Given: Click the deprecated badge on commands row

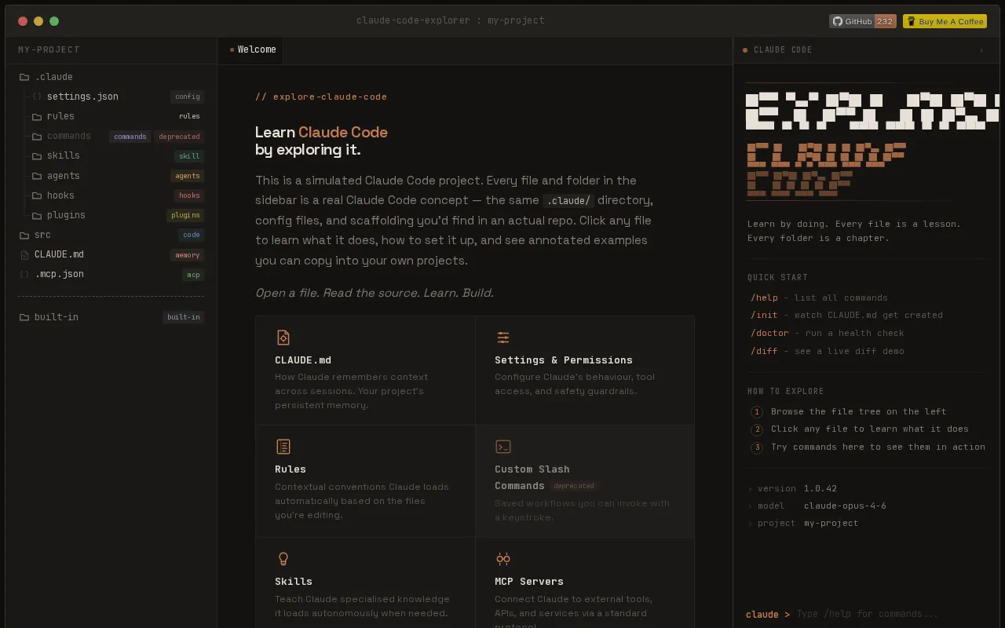Looking at the screenshot, I should [x=179, y=137].
